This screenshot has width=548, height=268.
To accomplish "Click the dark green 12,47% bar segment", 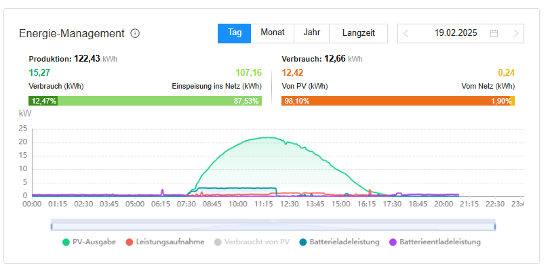I will tap(43, 102).
